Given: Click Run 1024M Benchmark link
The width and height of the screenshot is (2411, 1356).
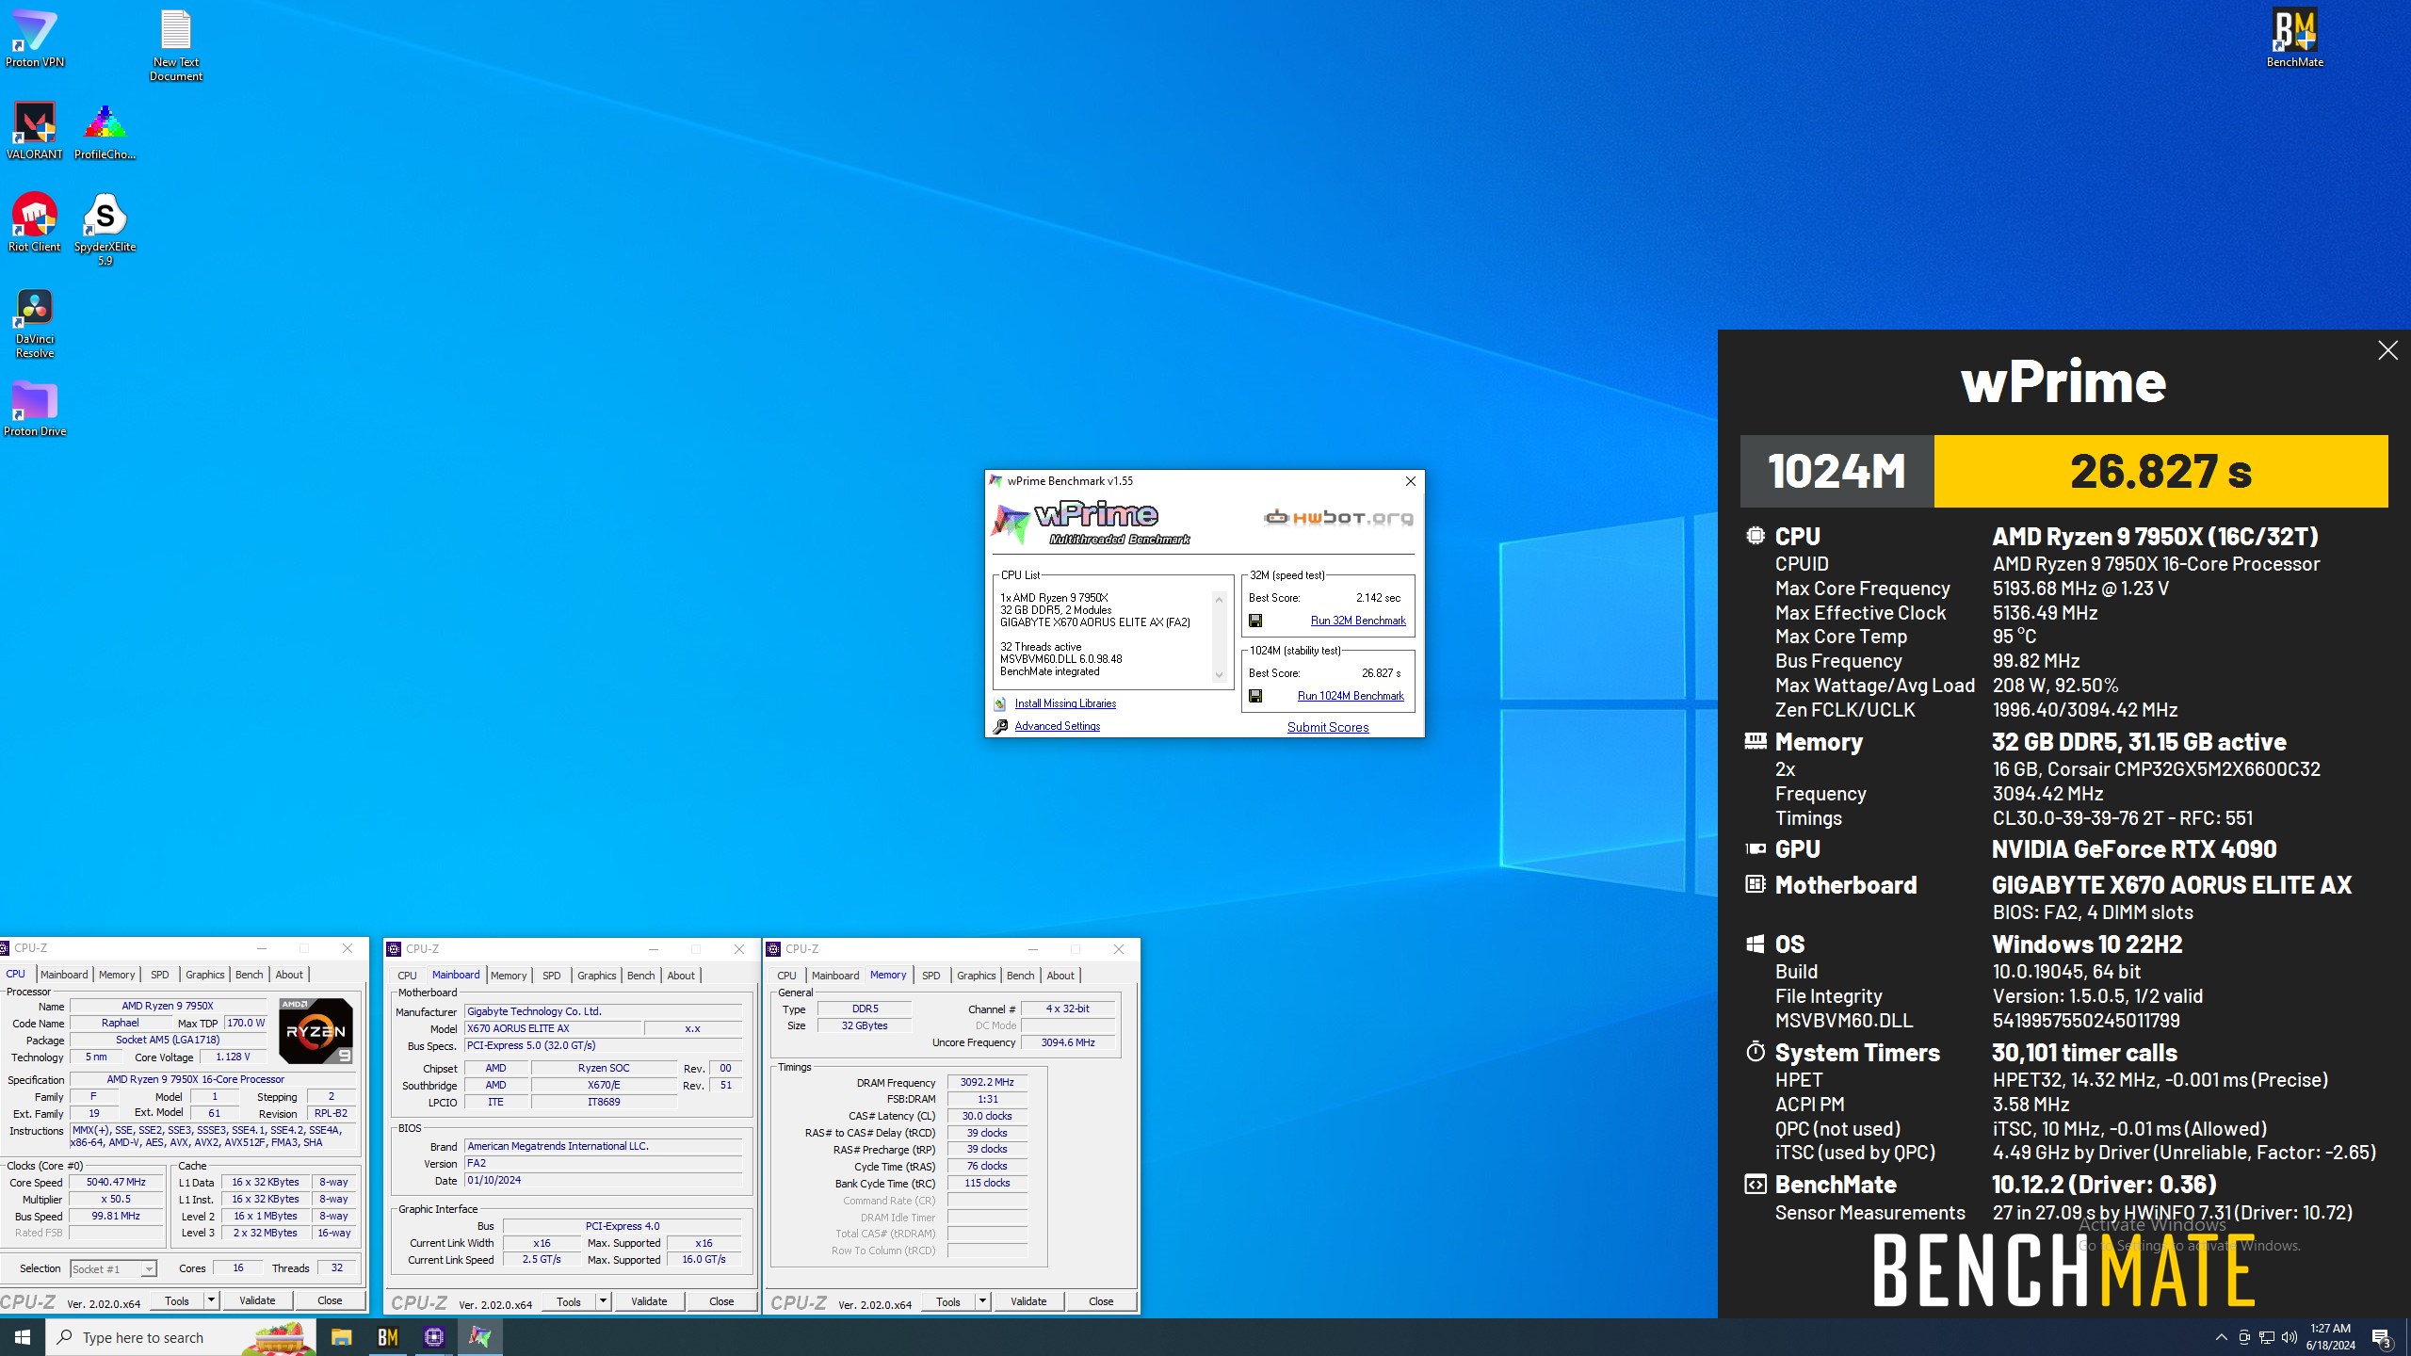Looking at the screenshot, I should point(1351,696).
